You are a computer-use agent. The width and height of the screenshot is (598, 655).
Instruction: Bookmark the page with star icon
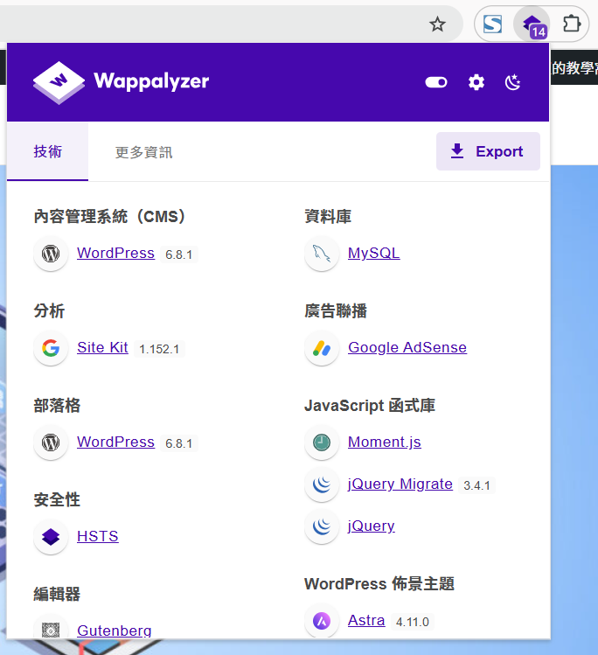pos(438,24)
